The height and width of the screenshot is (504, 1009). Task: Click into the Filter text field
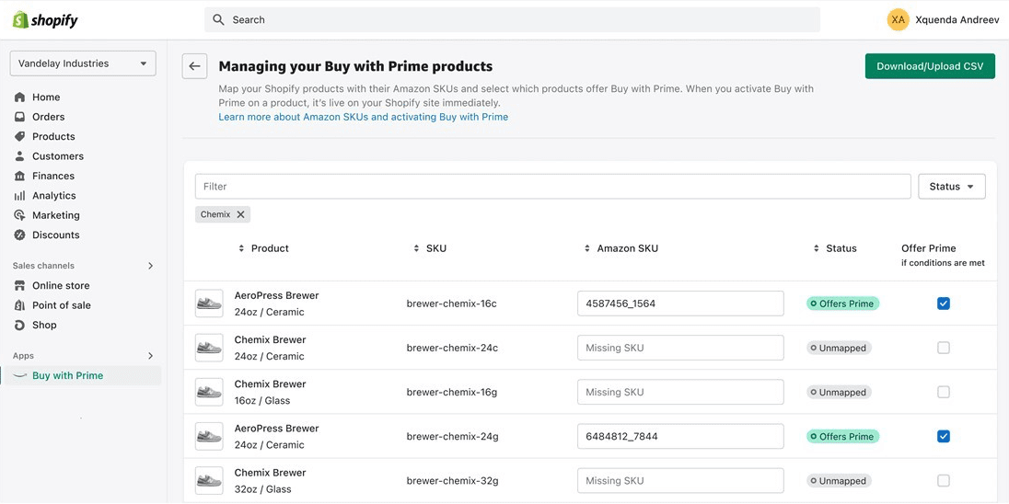[x=552, y=187]
